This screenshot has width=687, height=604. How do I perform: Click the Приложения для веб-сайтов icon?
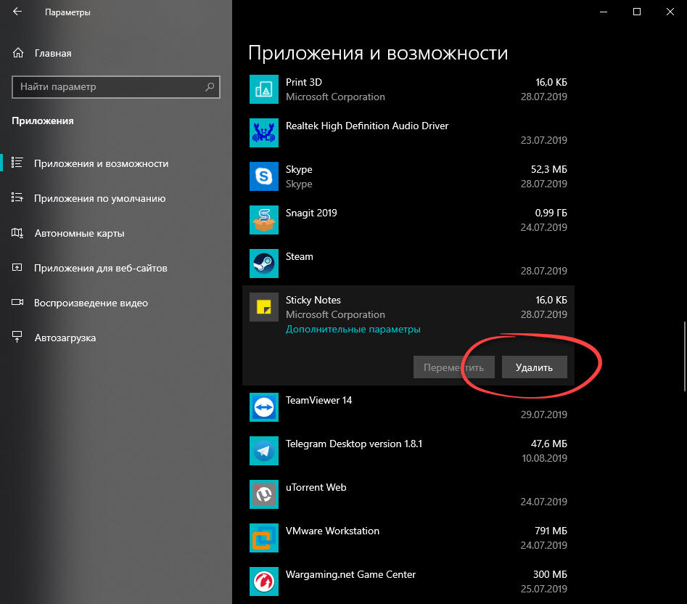[x=17, y=267]
